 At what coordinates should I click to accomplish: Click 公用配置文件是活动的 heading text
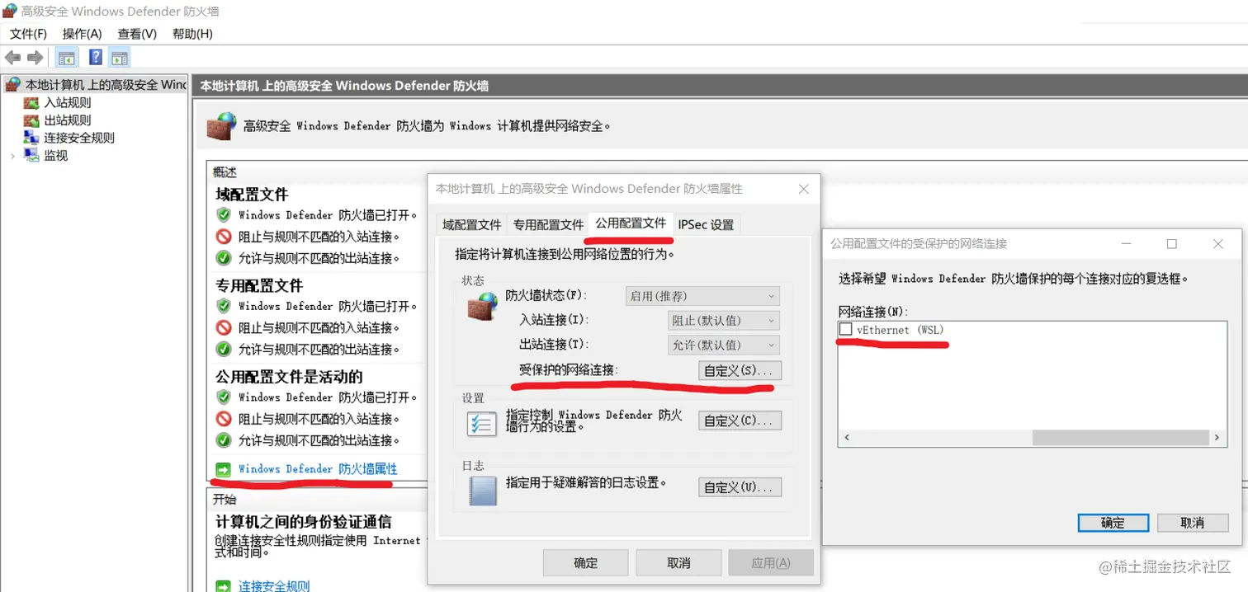pos(289,377)
